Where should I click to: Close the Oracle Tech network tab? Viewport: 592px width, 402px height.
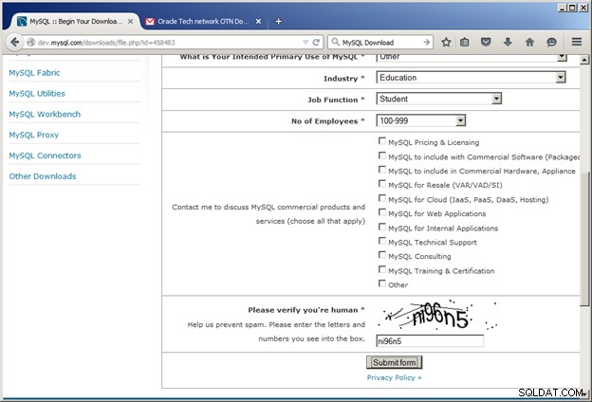259,22
